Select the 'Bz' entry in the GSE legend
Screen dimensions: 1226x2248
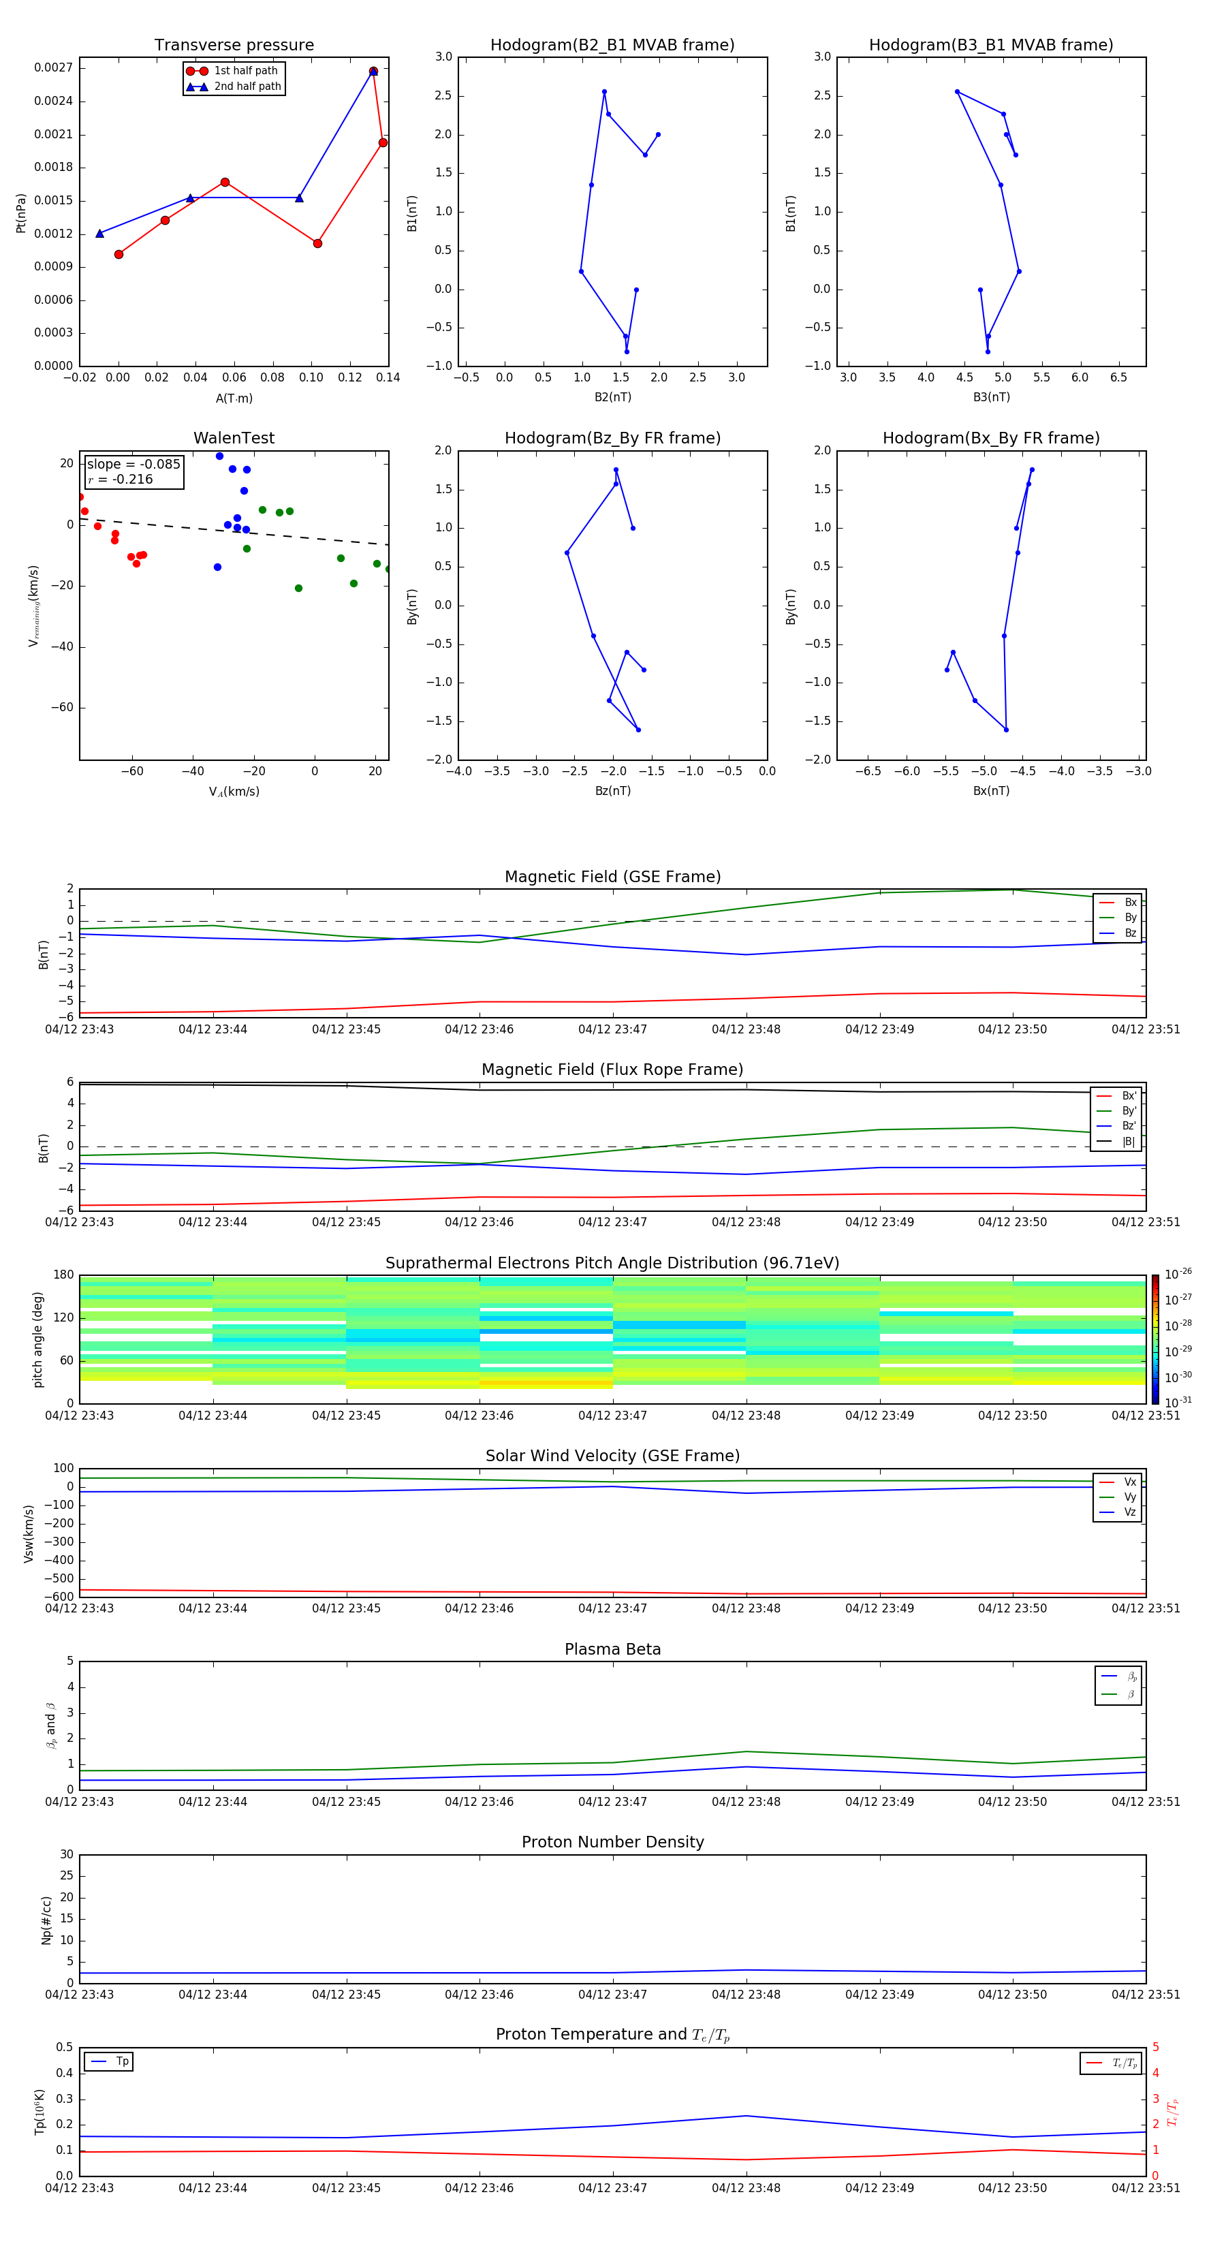click(1118, 933)
